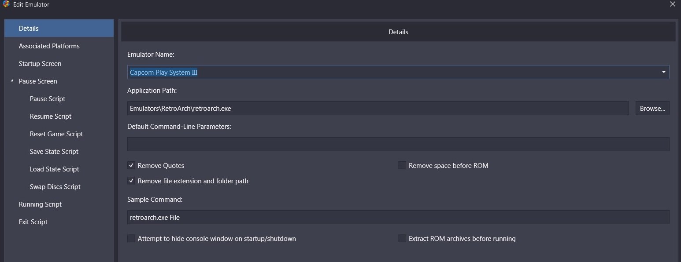Close the Edit Emulator window

pos(672,4)
